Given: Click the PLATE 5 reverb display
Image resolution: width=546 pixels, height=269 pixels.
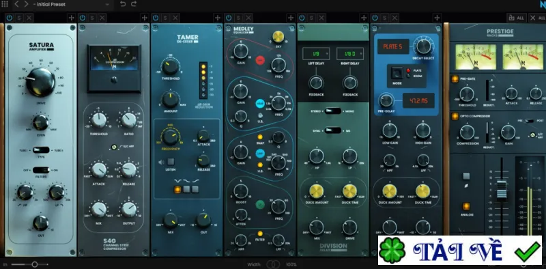Looking at the screenshot, I should tap(393, 46).
